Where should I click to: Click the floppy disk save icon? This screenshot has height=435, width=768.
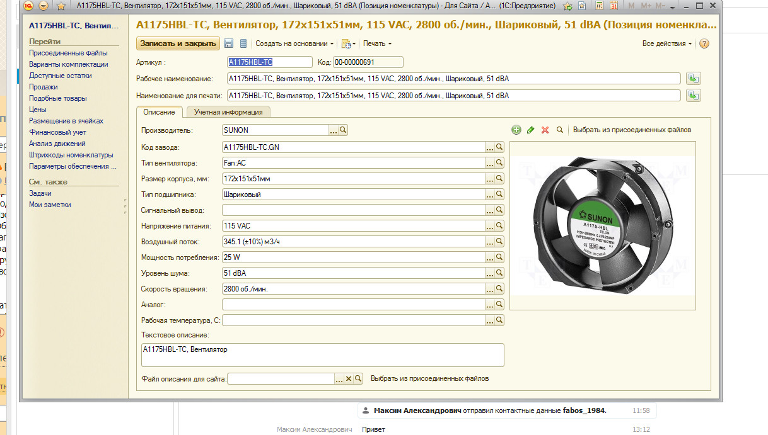(228, 43)
